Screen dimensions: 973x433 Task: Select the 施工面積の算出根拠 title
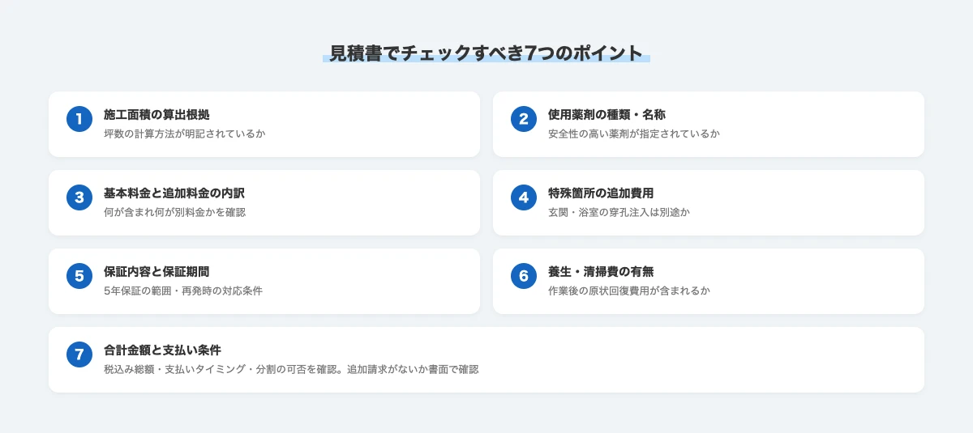coord(156,115)
